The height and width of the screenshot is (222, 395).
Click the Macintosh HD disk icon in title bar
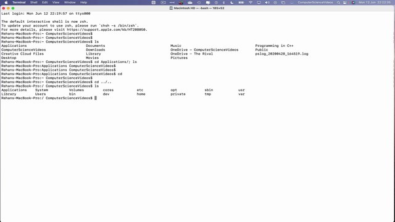pyautogui.click(x=171, y=8)
